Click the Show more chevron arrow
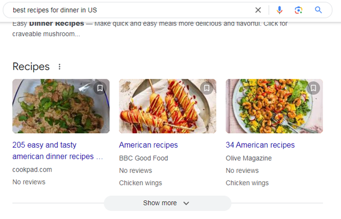 (186, 203)
